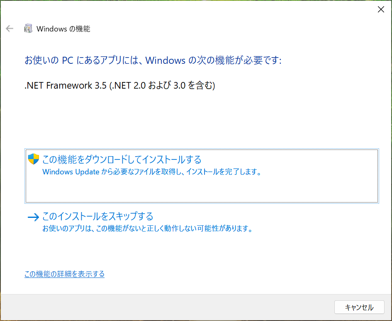Choose この機能をダウンロードしてインストールする option

tap(202, 176)
